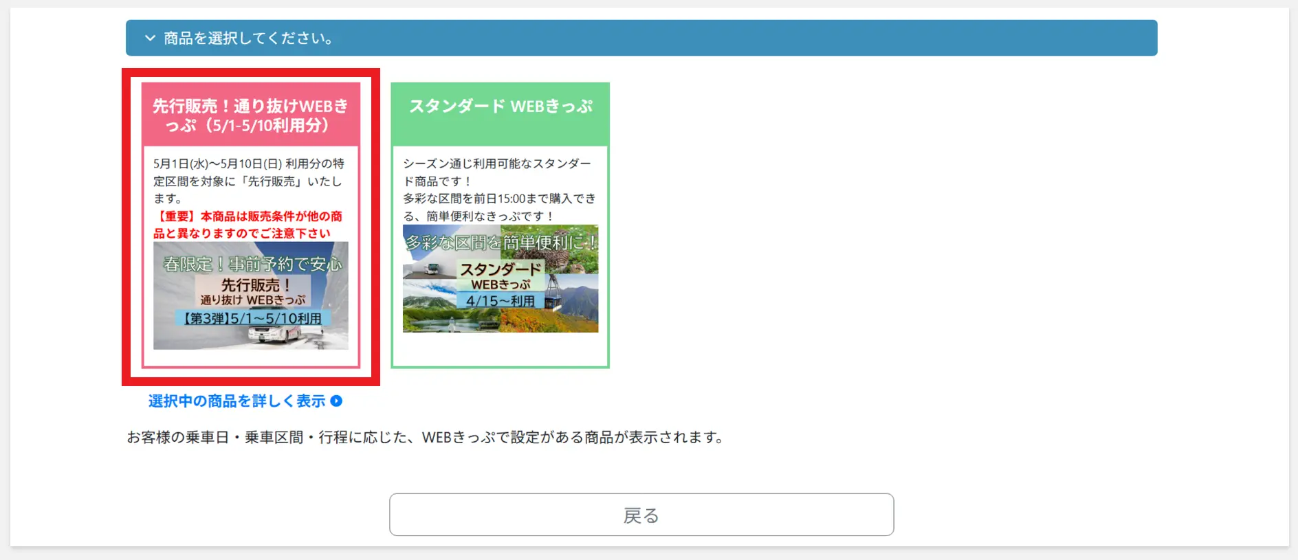
Task: Select the スタンダード WEBきっぷ green card header
Action: [500, 107]
